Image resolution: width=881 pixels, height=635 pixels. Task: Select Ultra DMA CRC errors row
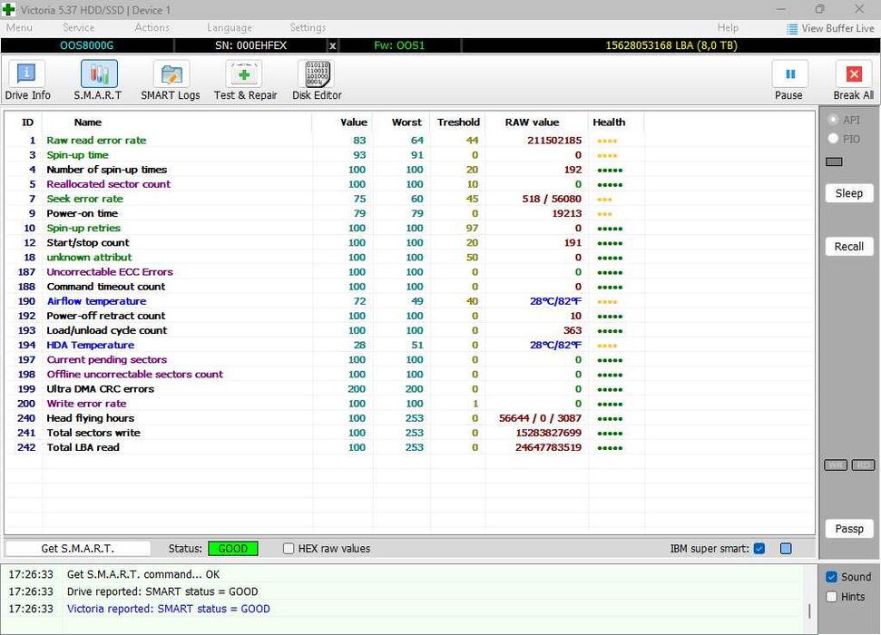(x=409, y=389)
